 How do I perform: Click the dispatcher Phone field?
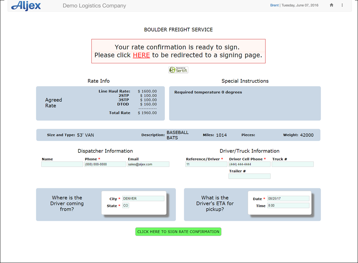[105, 164]
